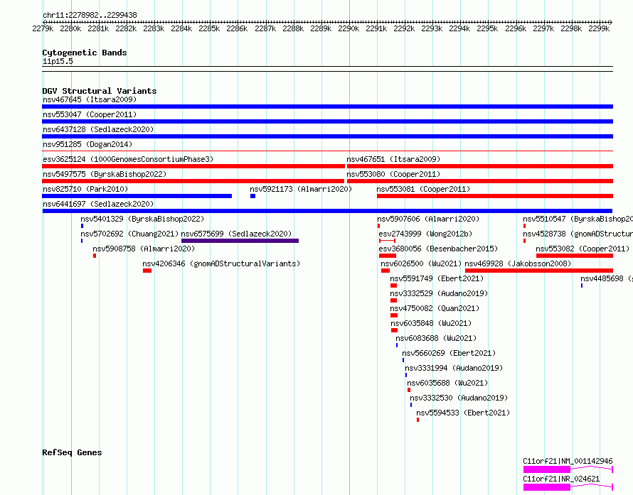This screenshot has width=633, height=495.
Task: Click nsv5702692 (Chuang2021) label
Action: pyautogui.click(x=129, y=234)
